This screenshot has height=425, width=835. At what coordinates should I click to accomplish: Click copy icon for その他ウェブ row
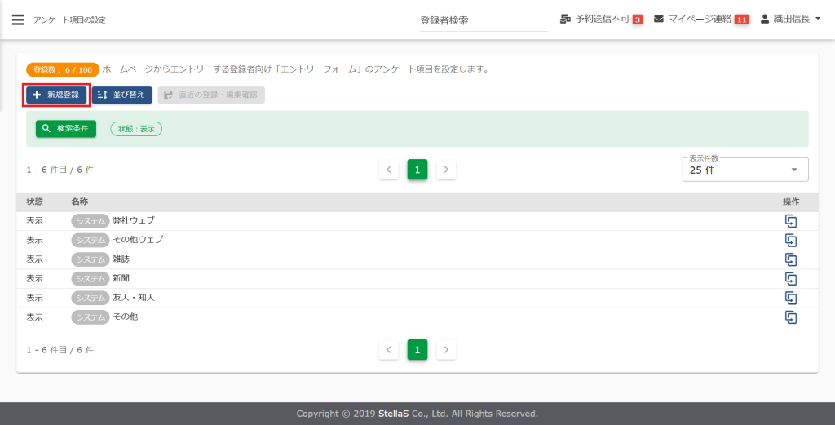pos(790,240)
